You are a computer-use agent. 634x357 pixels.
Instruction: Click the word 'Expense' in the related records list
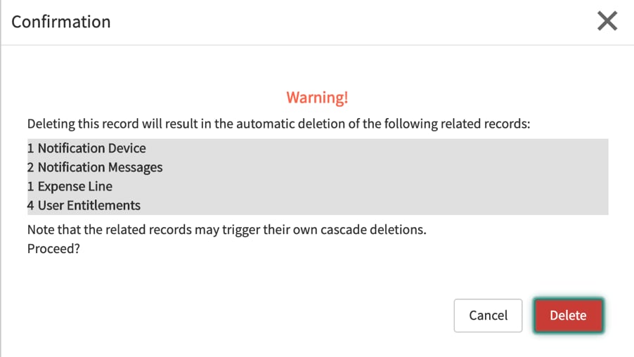click(x=61, y=186)
